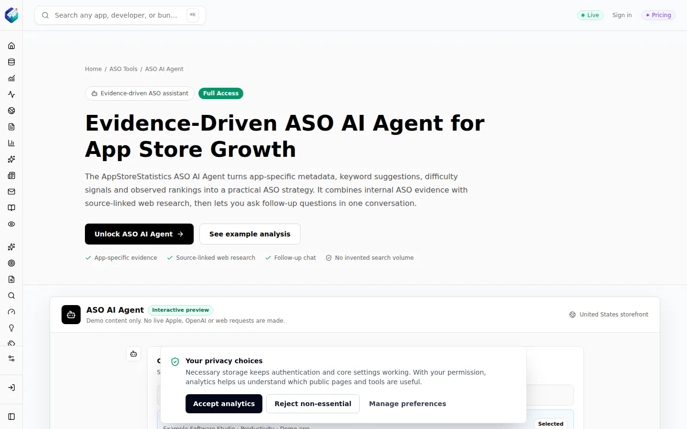Reject non-essential storage
The height and width of the screenshot is (429, 687).
click(313, 404)
